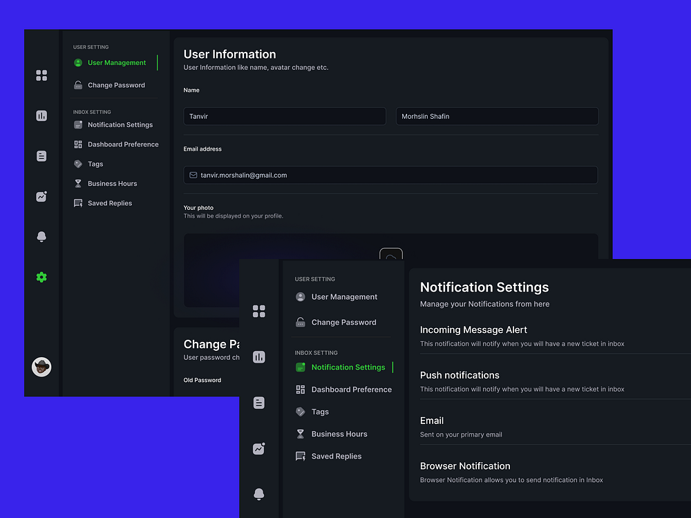The width and height of the screenshot is (691, 518).
Task: Select the dashboard grid icon in sidebar
Action: click(x=41, y=75)
